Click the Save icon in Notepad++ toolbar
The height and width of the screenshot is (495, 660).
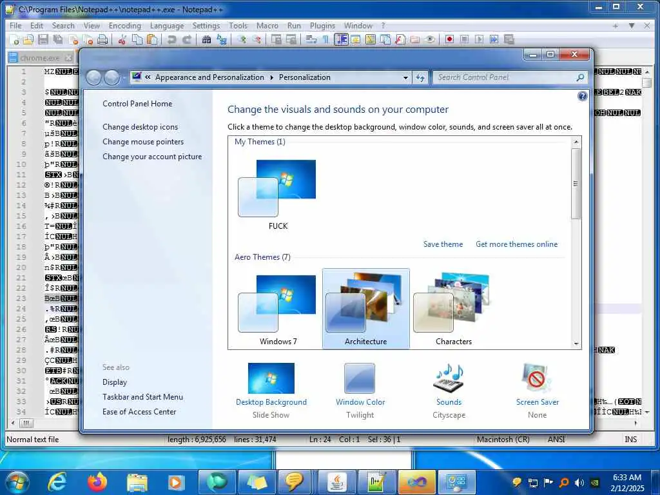point(43,39)
